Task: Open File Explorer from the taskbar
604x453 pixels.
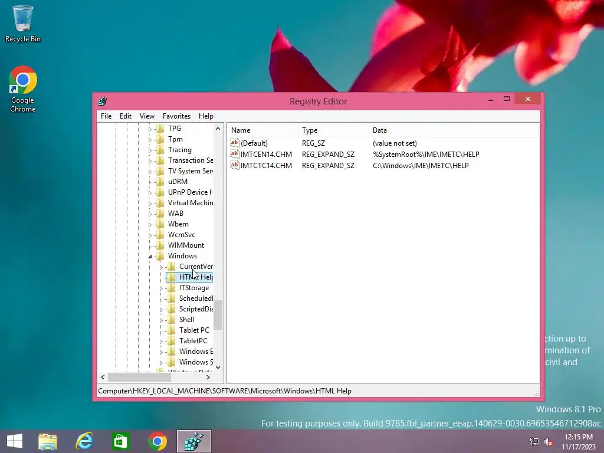Action: (x=48, y=441)
